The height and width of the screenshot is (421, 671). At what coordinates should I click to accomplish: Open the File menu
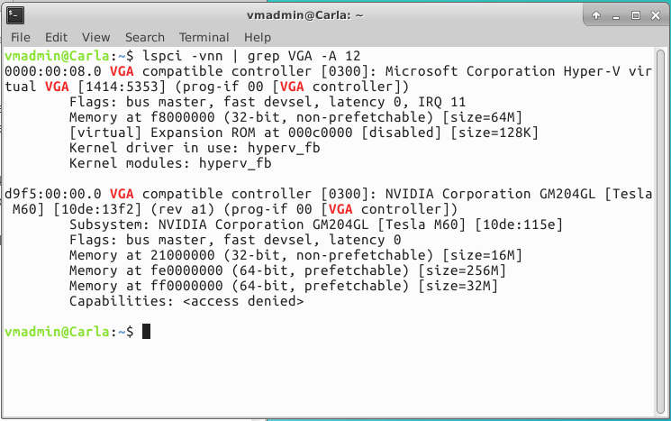21,38
